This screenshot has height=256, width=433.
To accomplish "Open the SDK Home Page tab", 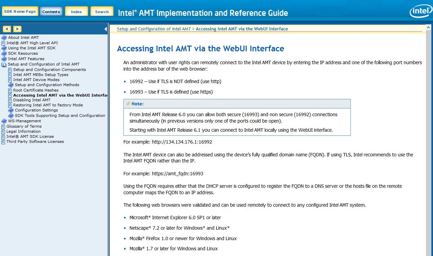I will tap(20, 11).
